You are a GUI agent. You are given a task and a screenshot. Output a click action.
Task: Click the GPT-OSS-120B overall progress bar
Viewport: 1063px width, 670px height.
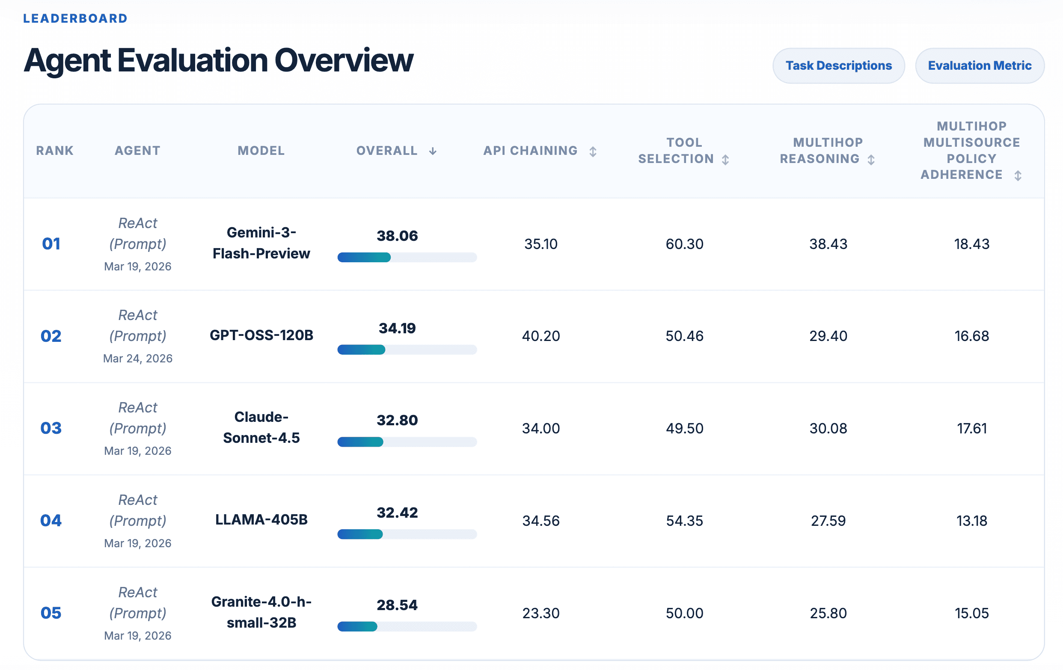tap(407, 350)
